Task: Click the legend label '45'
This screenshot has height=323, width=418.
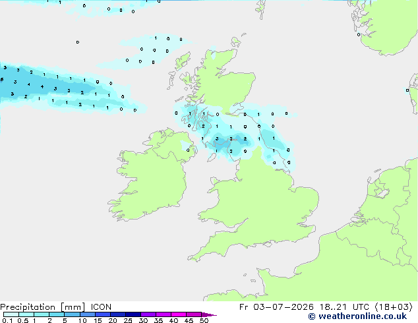Action: click(189, 320)
